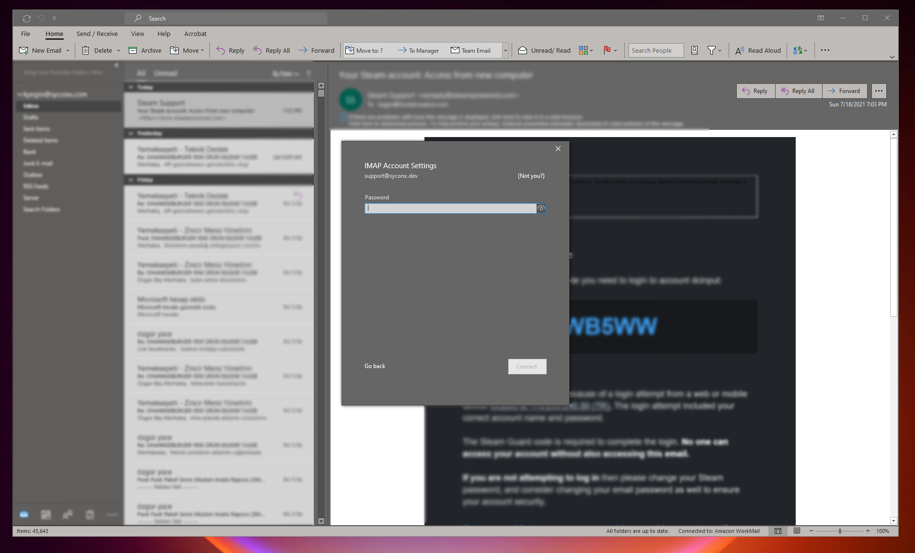Image resolution: width=915 pixels, height=553 pixels.
Task: Open the Acrobat ribbon tab
Action: (195, 34)
